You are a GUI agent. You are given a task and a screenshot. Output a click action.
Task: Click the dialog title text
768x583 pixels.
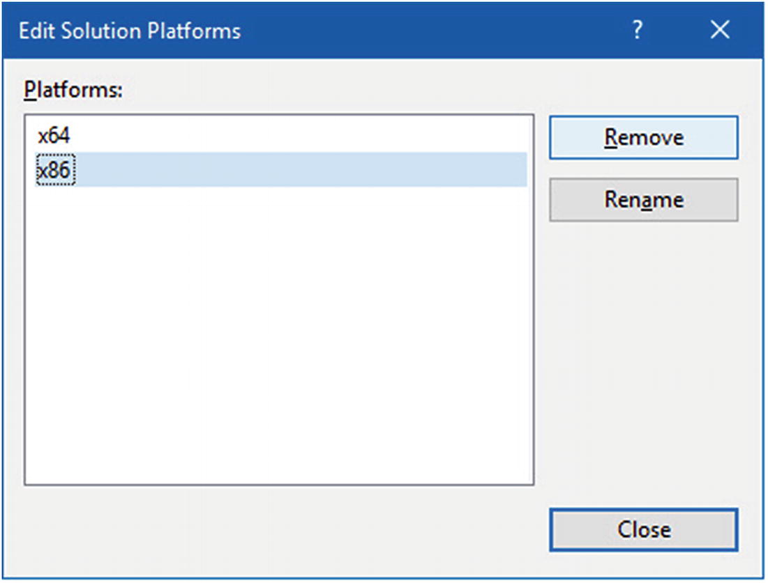(x=129, y=31)
